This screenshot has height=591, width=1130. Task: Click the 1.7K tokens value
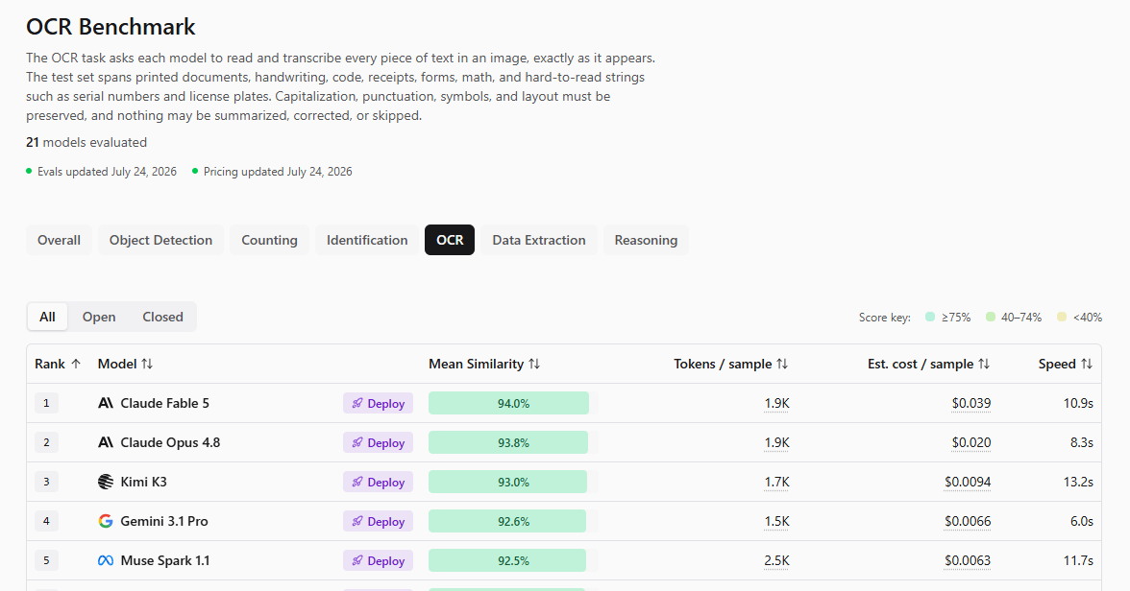click(x=776, y=482)
